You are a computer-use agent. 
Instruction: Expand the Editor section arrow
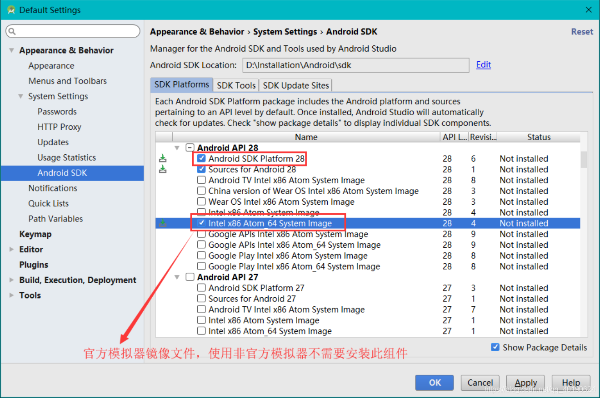point(11,249)
